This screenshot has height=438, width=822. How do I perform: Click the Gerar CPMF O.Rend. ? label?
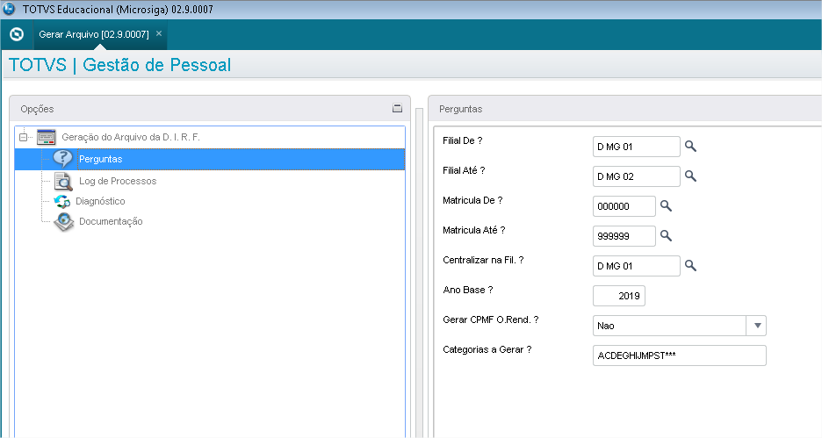click(x=491, y=320)
